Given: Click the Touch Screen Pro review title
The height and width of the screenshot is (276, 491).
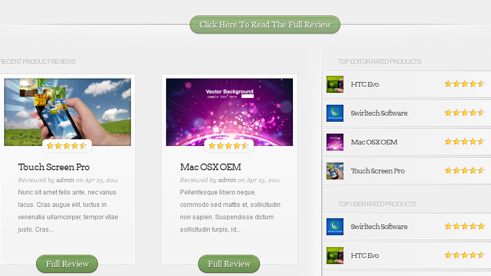Looking at the screenshot, I should point(54,167).
